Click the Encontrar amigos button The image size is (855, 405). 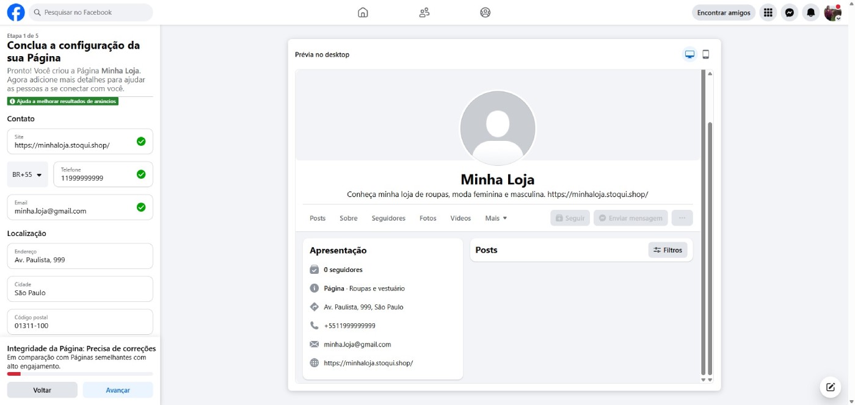[x=724, y=12]
